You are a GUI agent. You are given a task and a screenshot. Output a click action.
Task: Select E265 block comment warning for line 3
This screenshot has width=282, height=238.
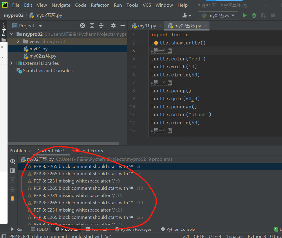tap(150, 166)
